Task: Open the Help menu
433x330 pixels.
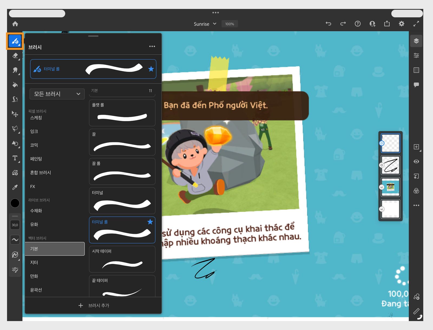Action: (357, 24)
